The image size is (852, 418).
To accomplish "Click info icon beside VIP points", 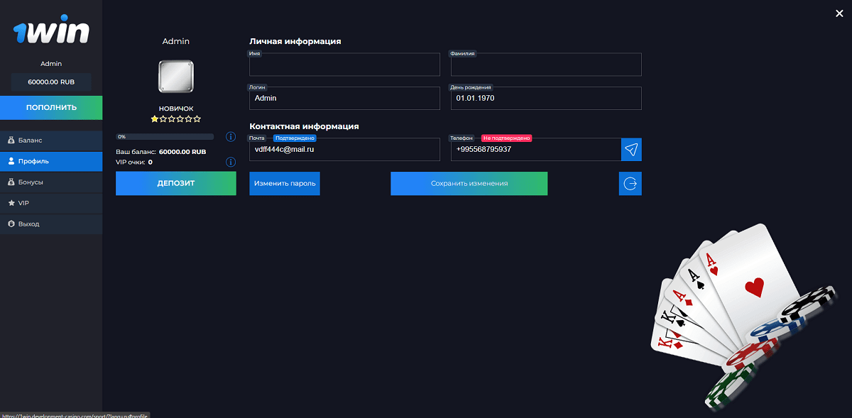I will pos(231,162).
